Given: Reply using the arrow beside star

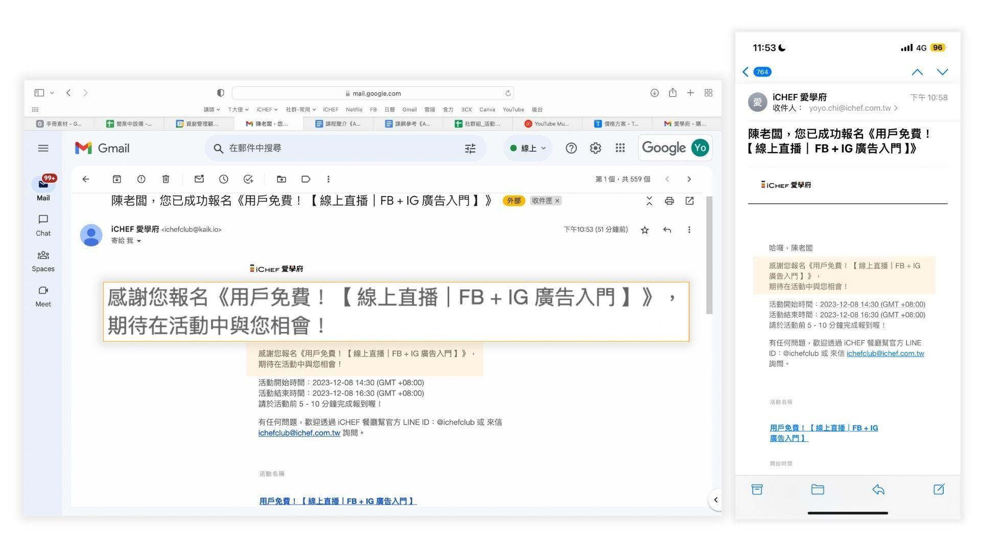Looking at the screenshot, I should 667,230.
